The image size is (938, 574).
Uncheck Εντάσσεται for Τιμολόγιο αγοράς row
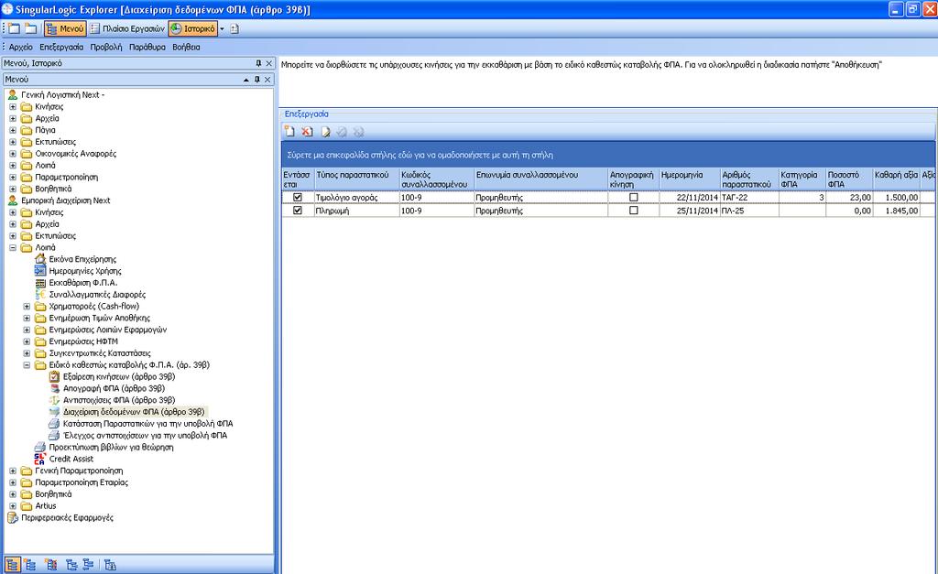[298, 198]
